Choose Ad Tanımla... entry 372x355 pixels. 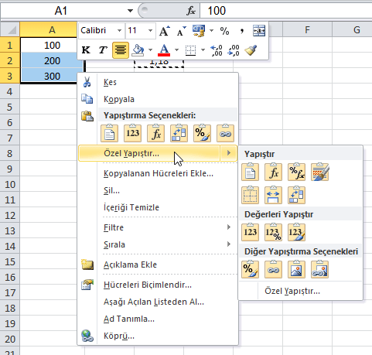tap(157, 319)
